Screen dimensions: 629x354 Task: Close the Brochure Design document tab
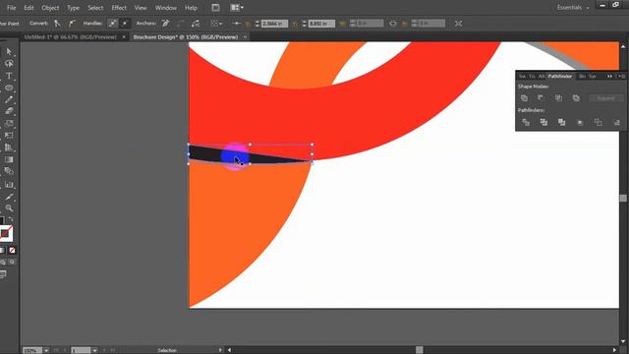pyautogui.click(x=245, y=37)
